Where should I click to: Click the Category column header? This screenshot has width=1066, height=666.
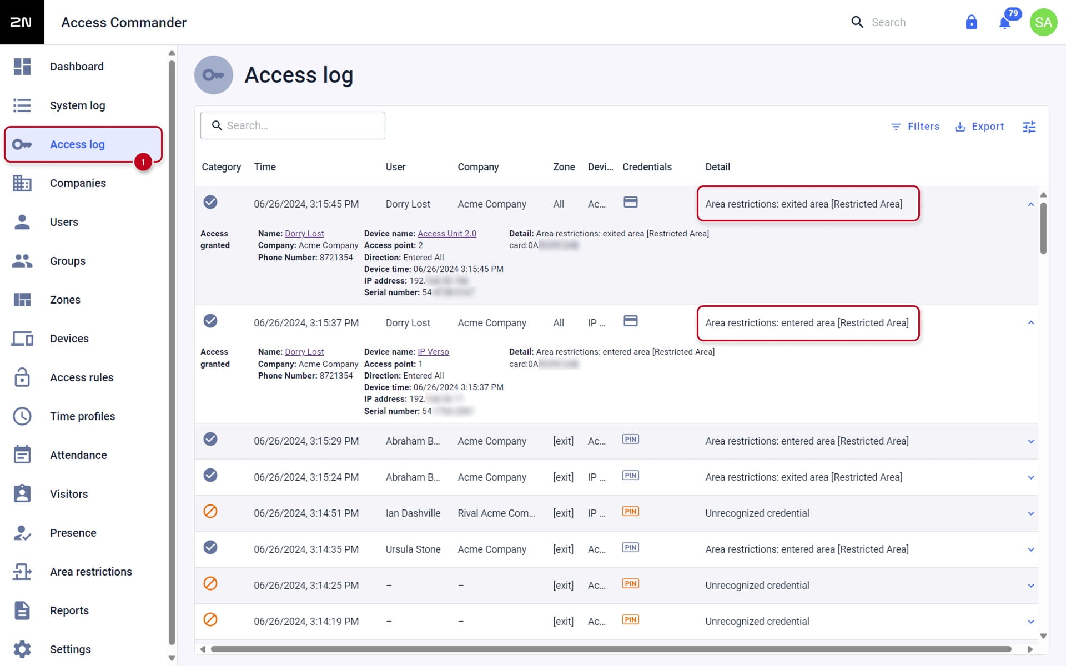coord(221,167)
